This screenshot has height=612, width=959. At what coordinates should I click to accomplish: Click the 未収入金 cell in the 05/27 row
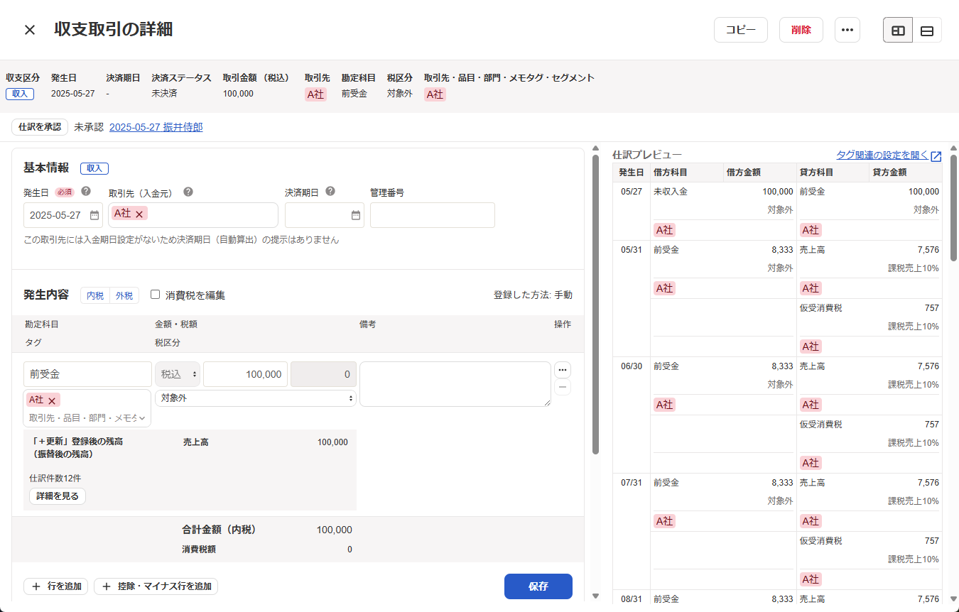[x=671, y=192]
